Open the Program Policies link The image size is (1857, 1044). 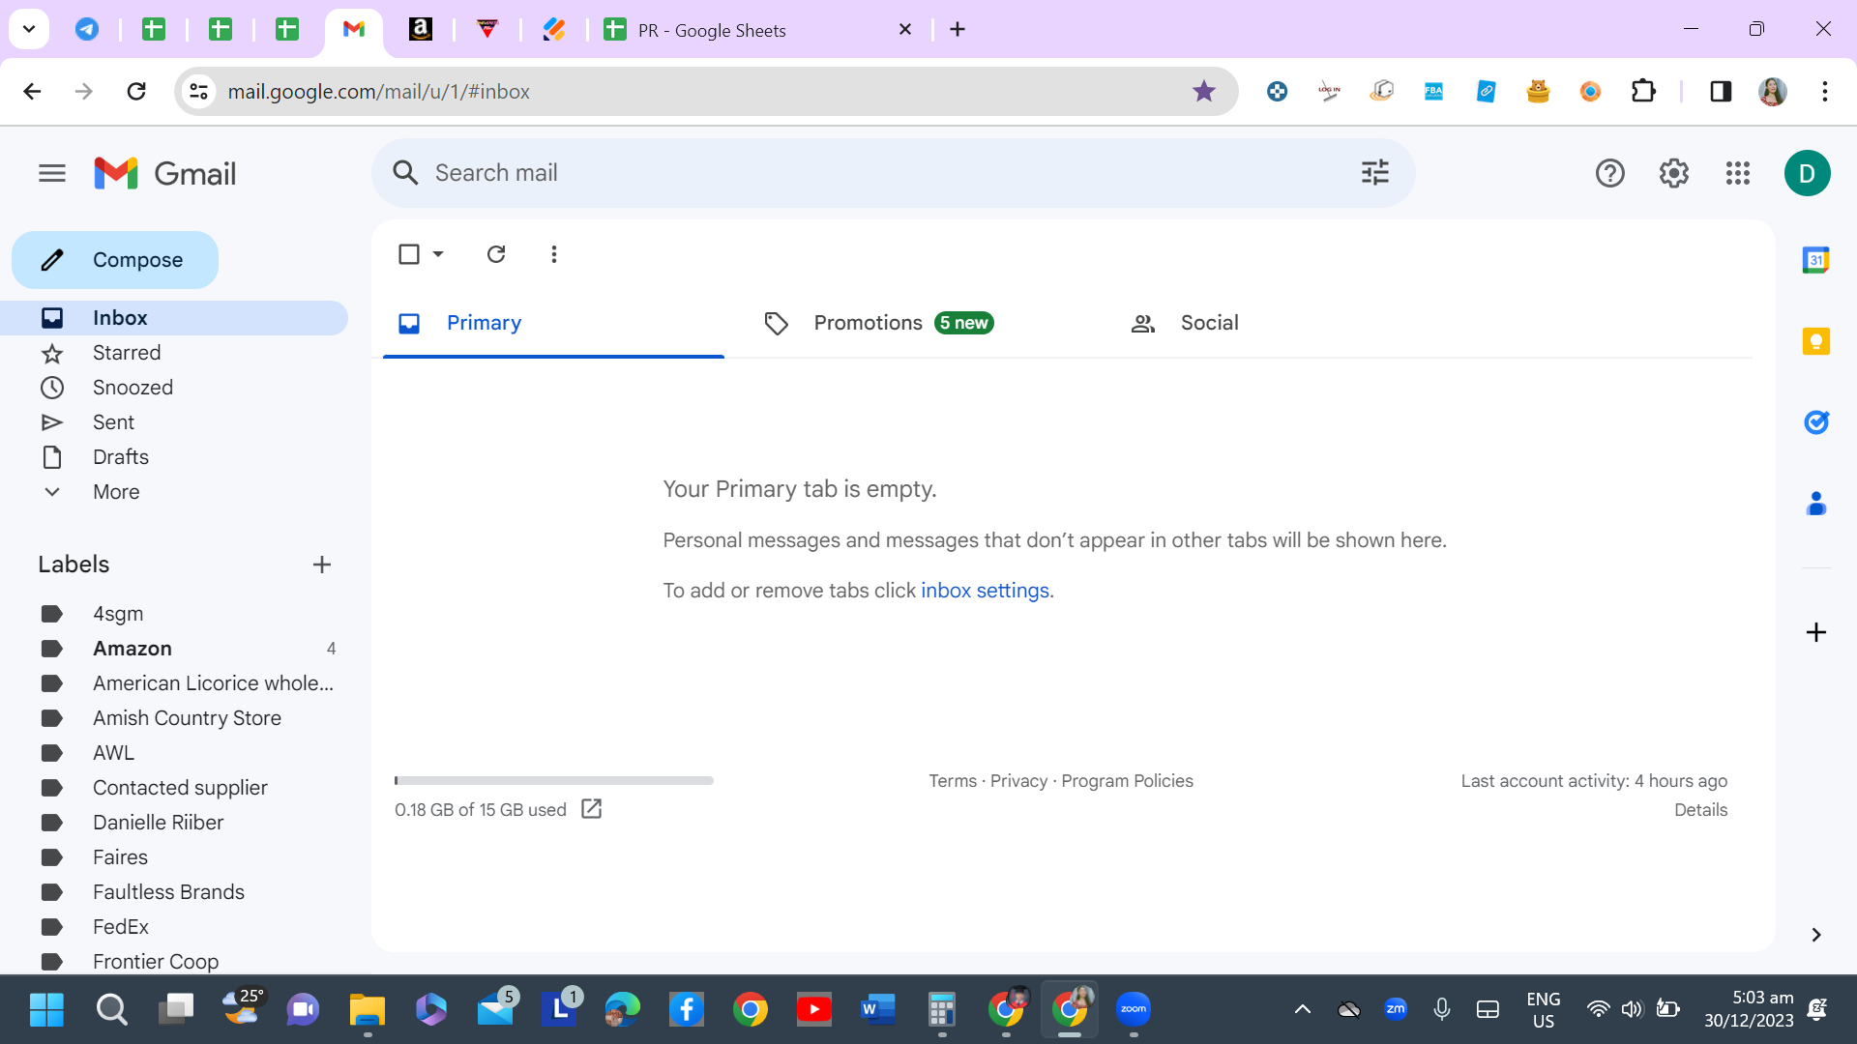click(x=1127, y=781)
